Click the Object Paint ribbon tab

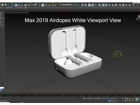tap(9, 8)
